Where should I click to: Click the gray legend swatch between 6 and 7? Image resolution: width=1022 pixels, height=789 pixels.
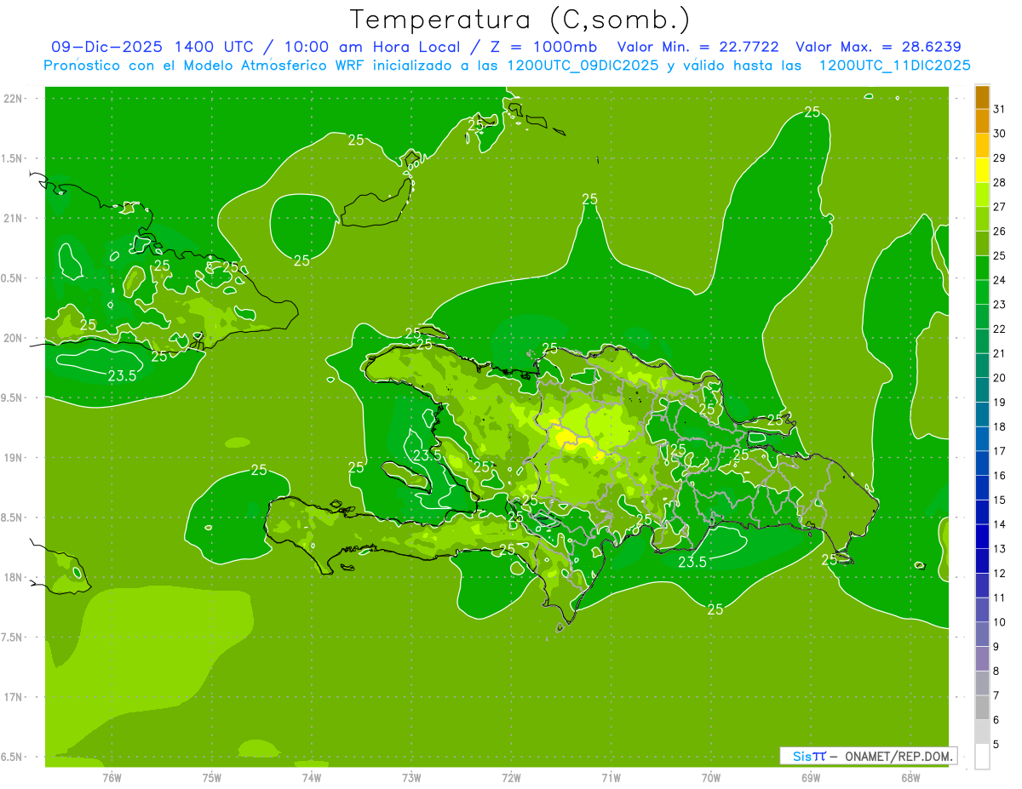pyautogui.click(x=982, y=708)
